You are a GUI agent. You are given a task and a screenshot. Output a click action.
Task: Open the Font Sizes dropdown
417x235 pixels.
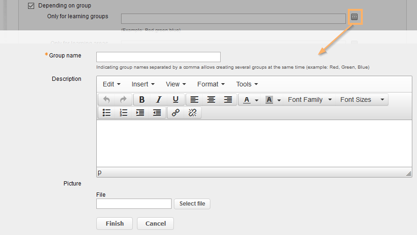pos(362,100)
